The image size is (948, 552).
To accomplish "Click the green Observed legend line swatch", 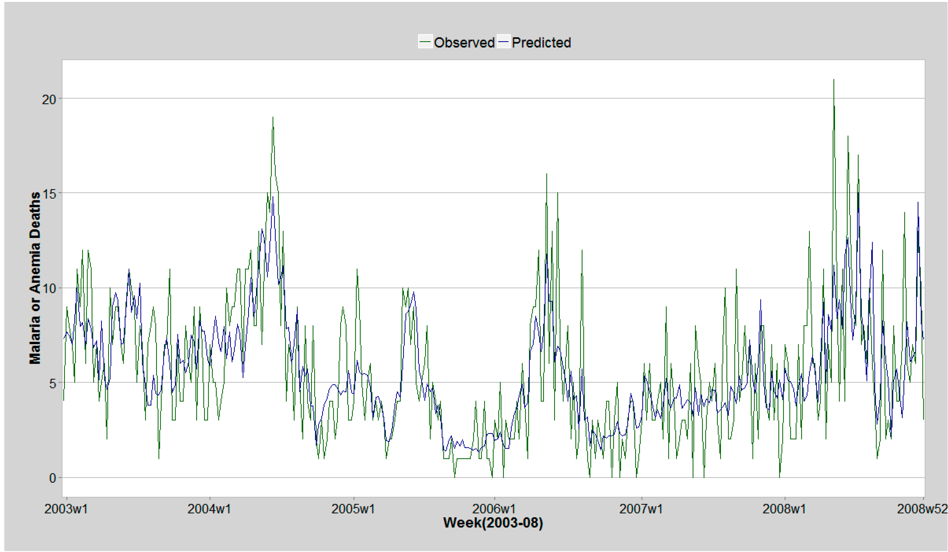I will coord(425,42).
